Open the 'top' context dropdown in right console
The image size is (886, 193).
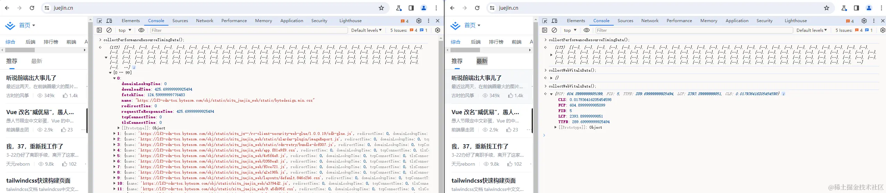coord(570,30)
